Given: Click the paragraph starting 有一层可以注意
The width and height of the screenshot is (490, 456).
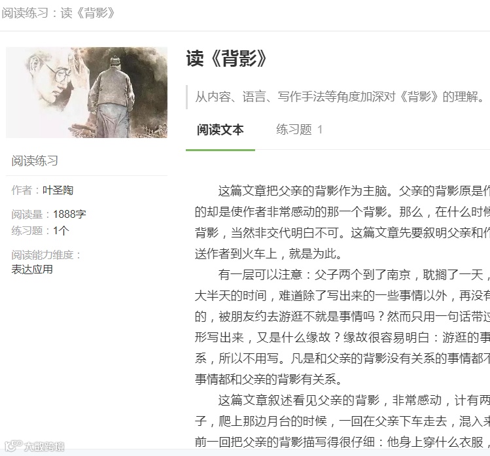Looking at the screenshot, I should [x=342, y=327].
